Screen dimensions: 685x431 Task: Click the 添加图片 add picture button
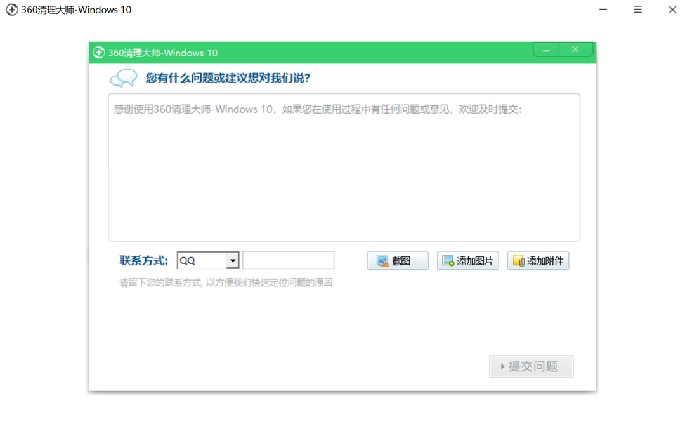(467, 260)
